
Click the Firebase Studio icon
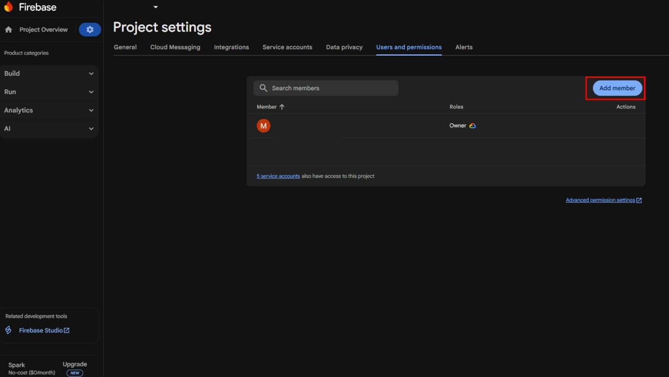8,330
